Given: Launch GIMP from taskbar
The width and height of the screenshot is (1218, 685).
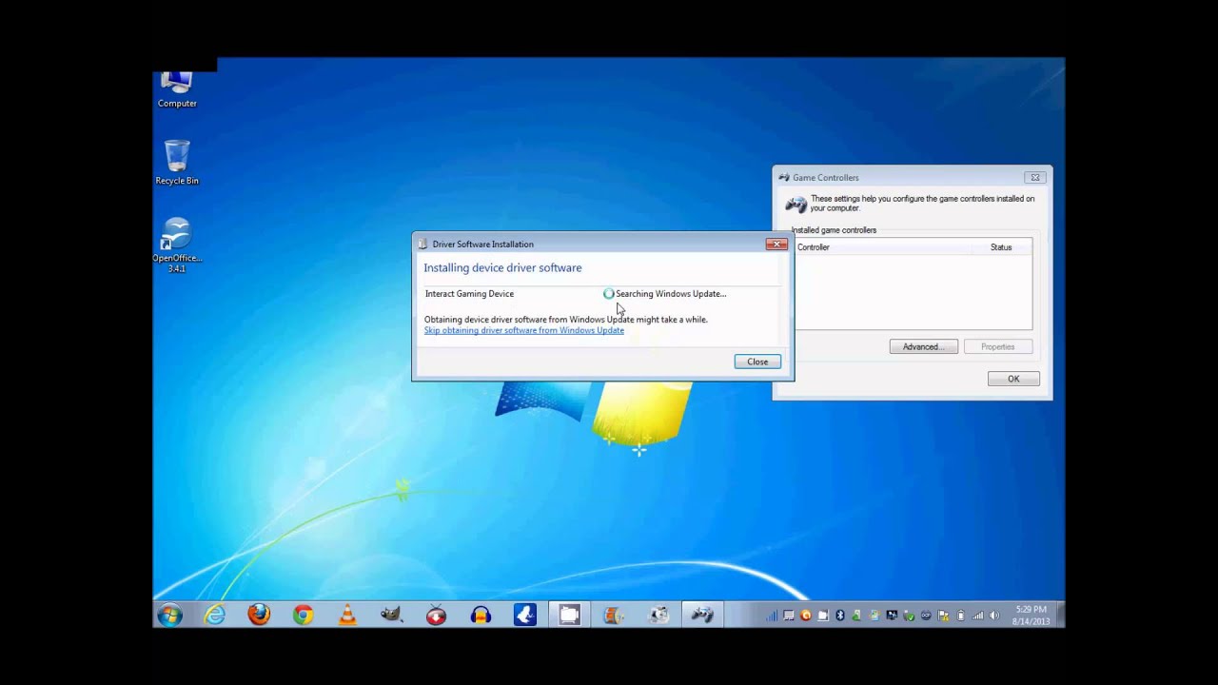Looking at the screenshot, I should [392, 616].
